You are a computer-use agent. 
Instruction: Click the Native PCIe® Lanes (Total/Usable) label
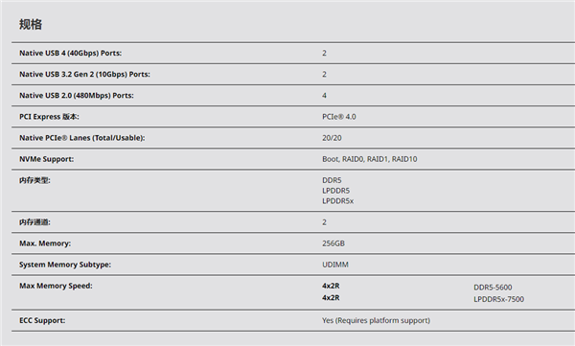[x=82, y=138]
